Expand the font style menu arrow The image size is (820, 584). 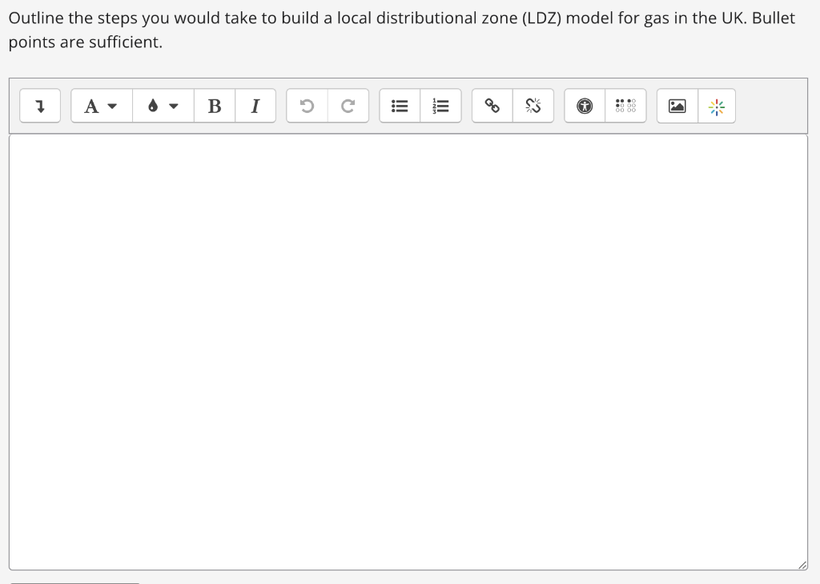tap(112, 107)
